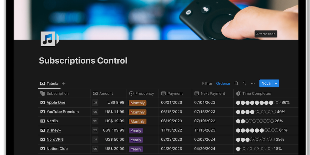
Task: Click the Netflix row page icon
Action: coord(42,121)
